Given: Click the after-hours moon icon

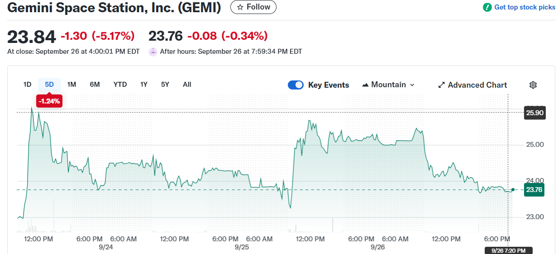Looking at the screenshot, I should click(153, 52).
